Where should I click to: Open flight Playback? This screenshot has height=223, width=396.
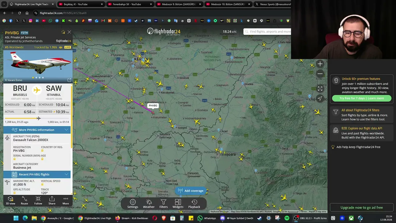[194, 204]
